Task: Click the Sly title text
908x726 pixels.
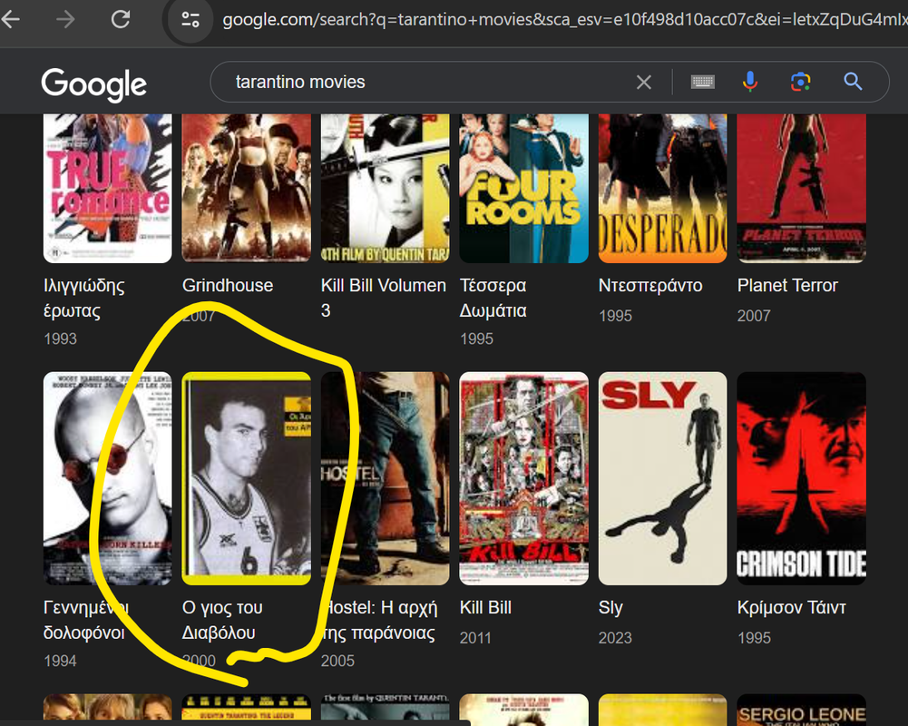Action: pyautogui.click(x=610, y=607)
